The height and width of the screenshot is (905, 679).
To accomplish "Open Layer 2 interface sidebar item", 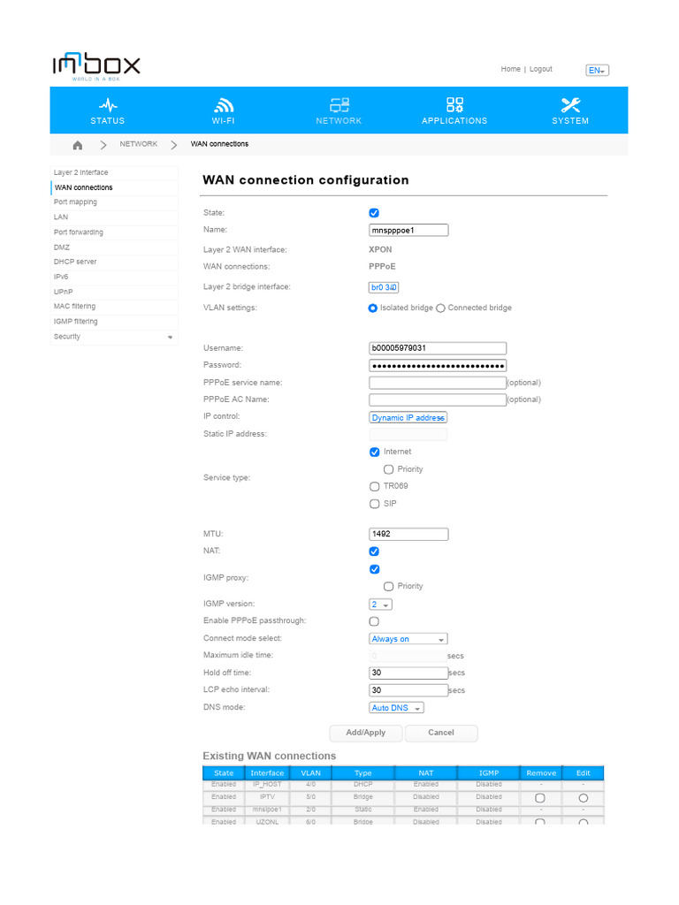I will click(x=114, y=172).
